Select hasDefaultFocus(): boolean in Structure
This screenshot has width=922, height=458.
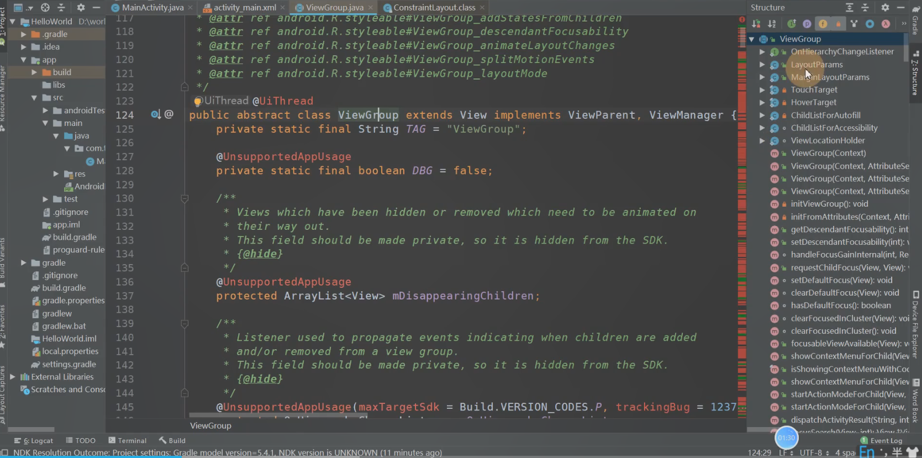(x=840, y=306)
